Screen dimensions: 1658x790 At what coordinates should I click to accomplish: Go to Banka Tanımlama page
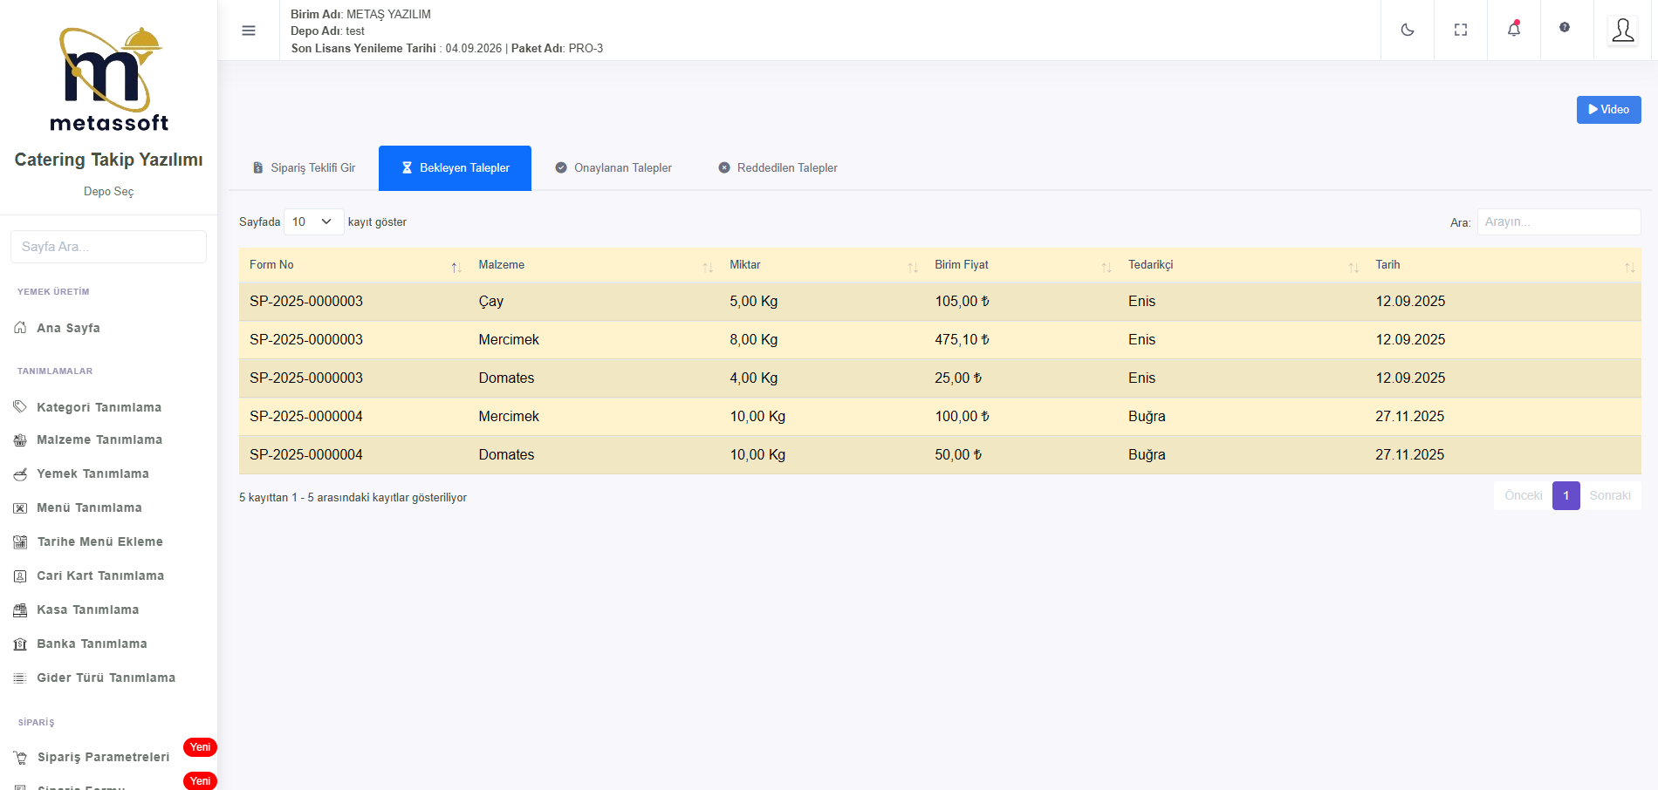pyautogui.click(x=92, y=644)
